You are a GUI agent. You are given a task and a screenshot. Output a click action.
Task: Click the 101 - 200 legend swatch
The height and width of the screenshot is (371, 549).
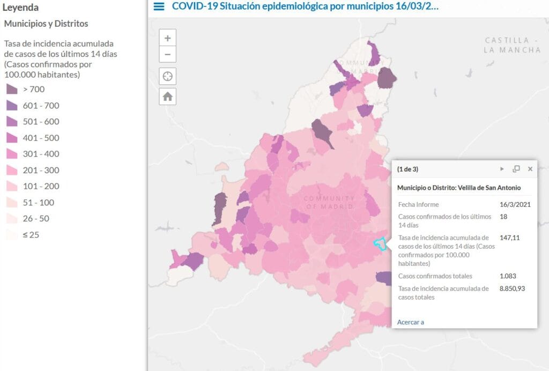click(11, 186)
